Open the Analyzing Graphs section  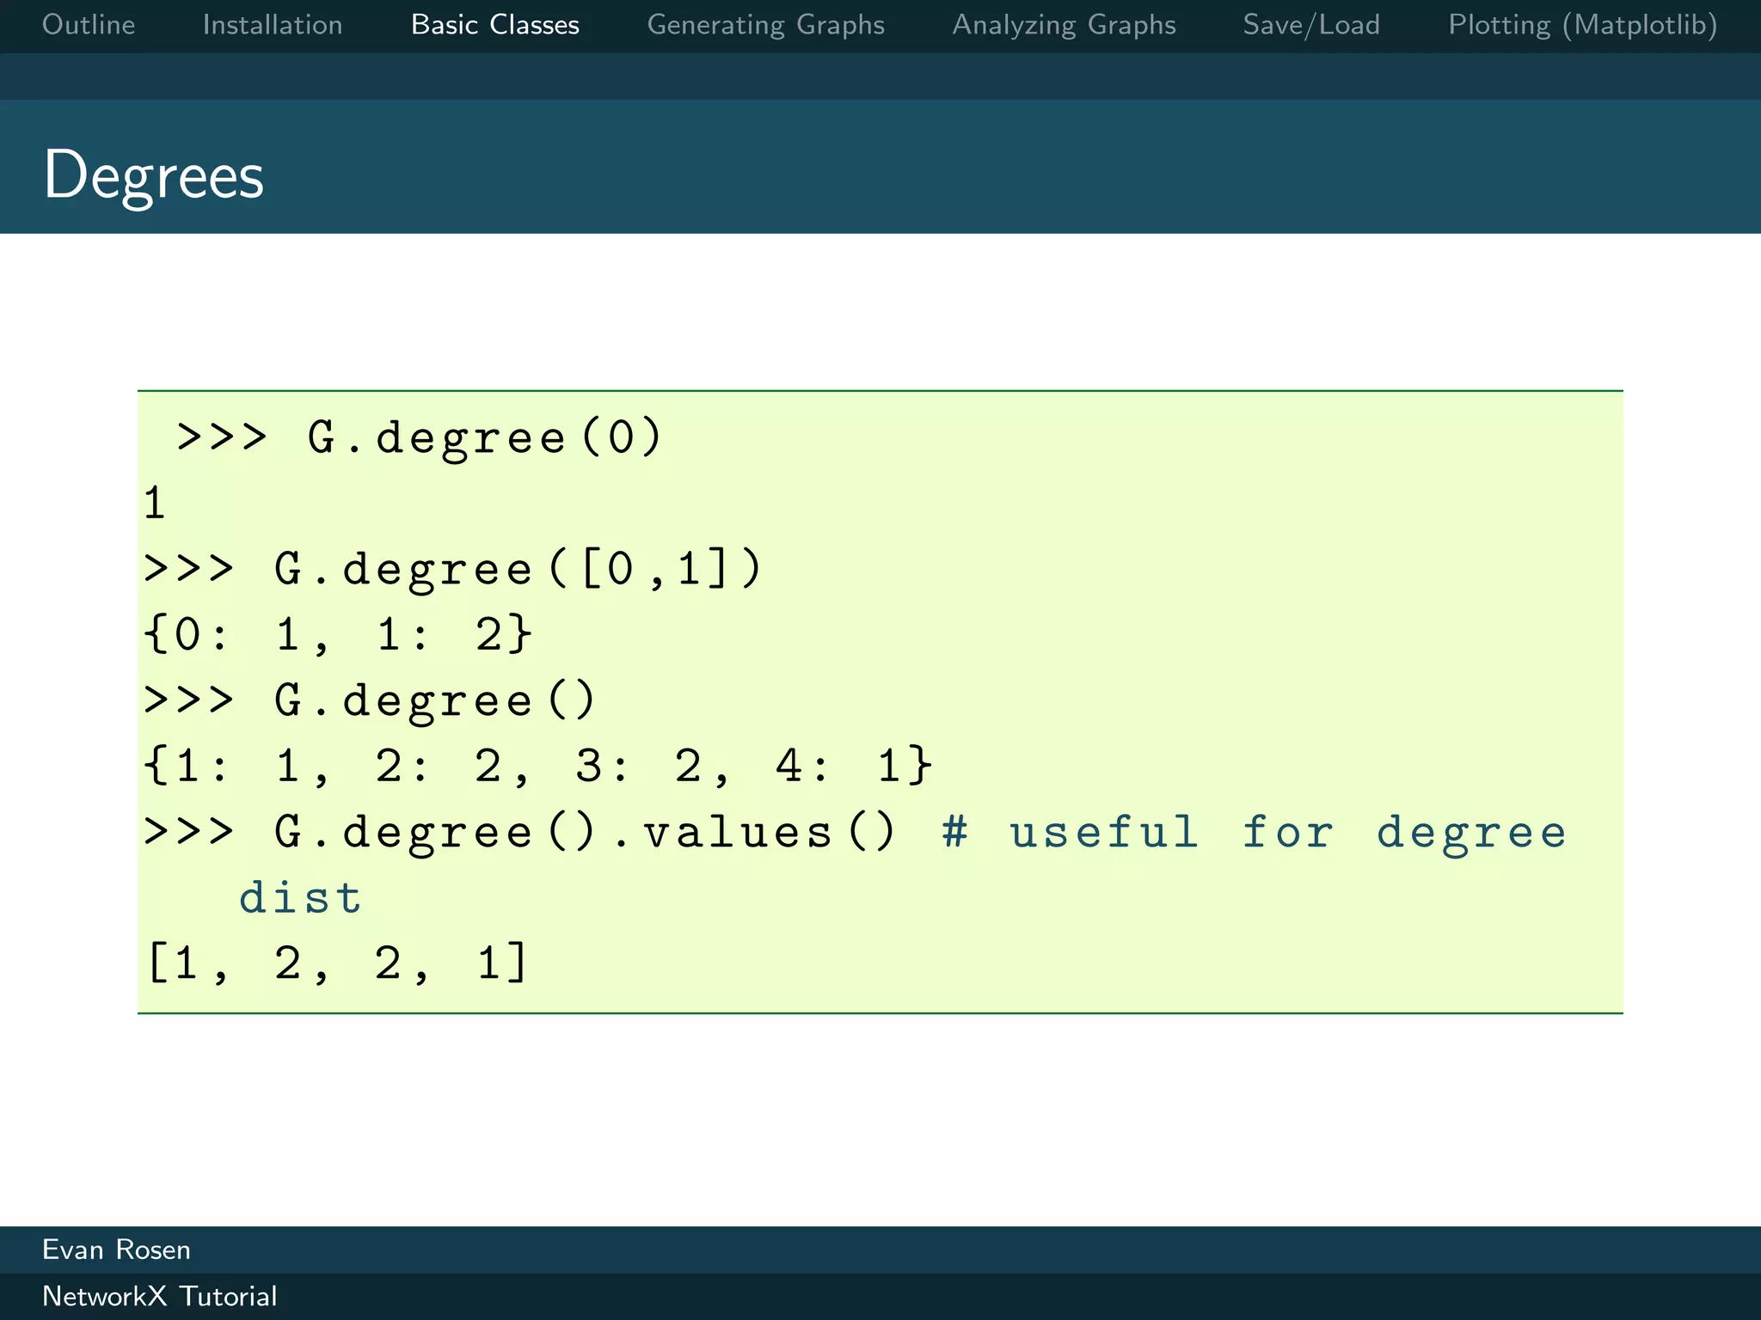point(1064,26)
